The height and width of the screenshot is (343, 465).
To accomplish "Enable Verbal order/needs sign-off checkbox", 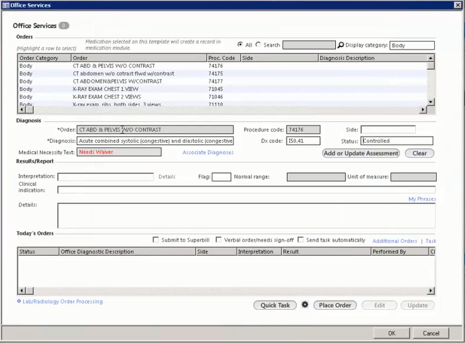I will [219, 239].
